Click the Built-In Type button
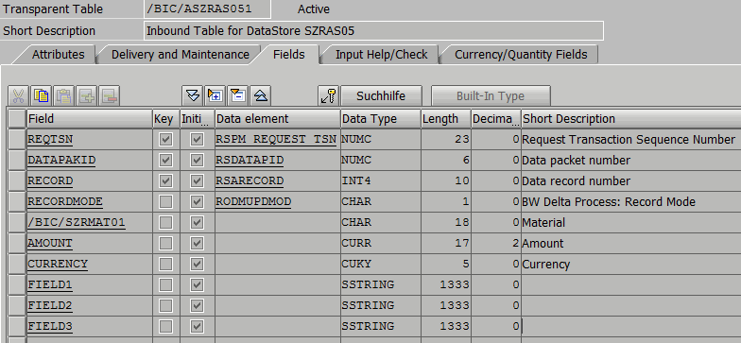Viewport: 741px width, 343px height. pyautogui.click(x=491, y=96)
